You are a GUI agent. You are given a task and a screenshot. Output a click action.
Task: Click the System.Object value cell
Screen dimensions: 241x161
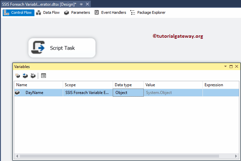pyautogui.click(x=173, y=93)
